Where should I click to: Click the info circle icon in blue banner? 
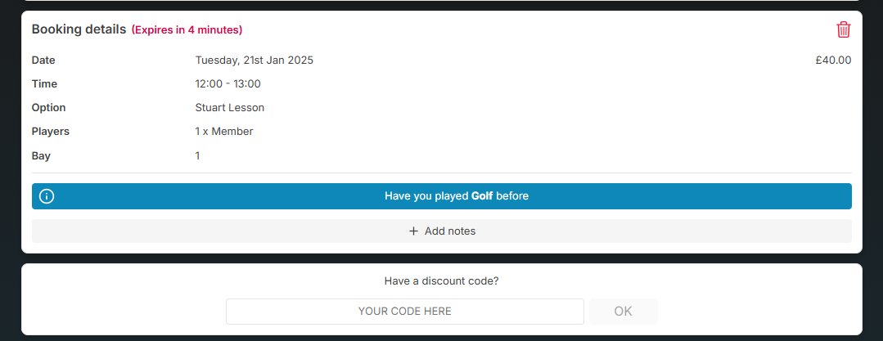coord(47,196)
